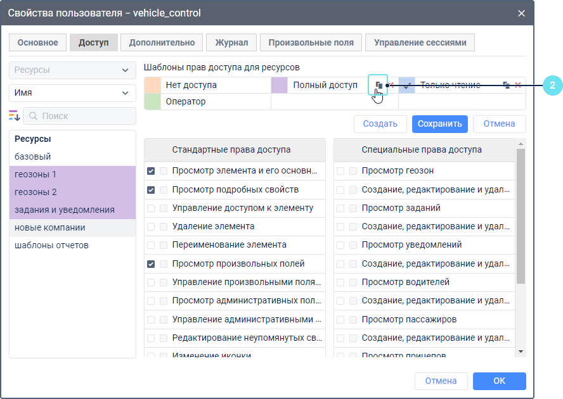
Task: Click the colored sort-by-access icon
Action: pos(15,115)
